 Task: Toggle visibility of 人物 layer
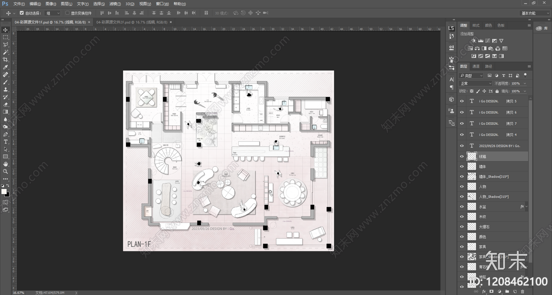(462, 187)
